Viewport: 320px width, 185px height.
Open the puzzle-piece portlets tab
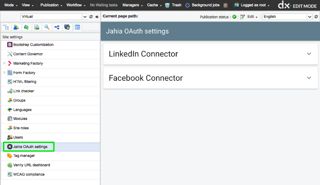26,27
